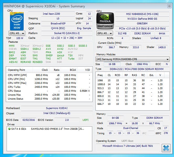This screenshot has width=174, height=157.
Task: Select the 1066 frequency timing row
Action: click(x=132, y=80)
